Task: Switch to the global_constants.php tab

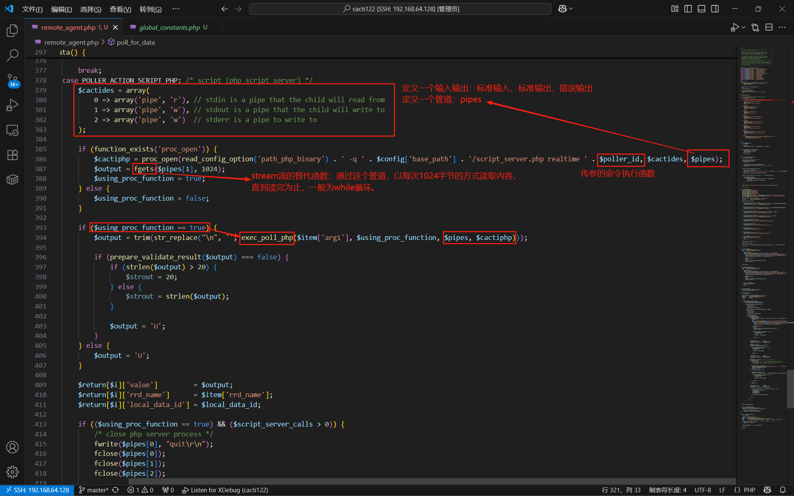Action: [x=169, y=27]
